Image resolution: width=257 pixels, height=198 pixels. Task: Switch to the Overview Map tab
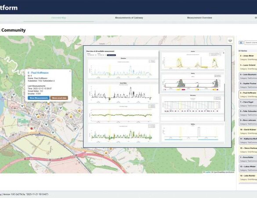pos(59,18)
